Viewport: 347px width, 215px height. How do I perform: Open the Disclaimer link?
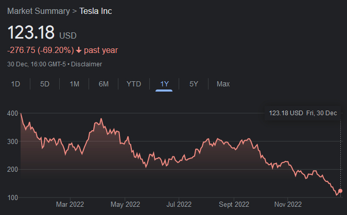pyautogui.click(x=86, y=64)
